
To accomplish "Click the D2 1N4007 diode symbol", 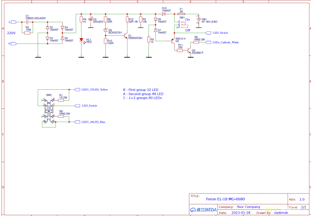I will (47, 28).
